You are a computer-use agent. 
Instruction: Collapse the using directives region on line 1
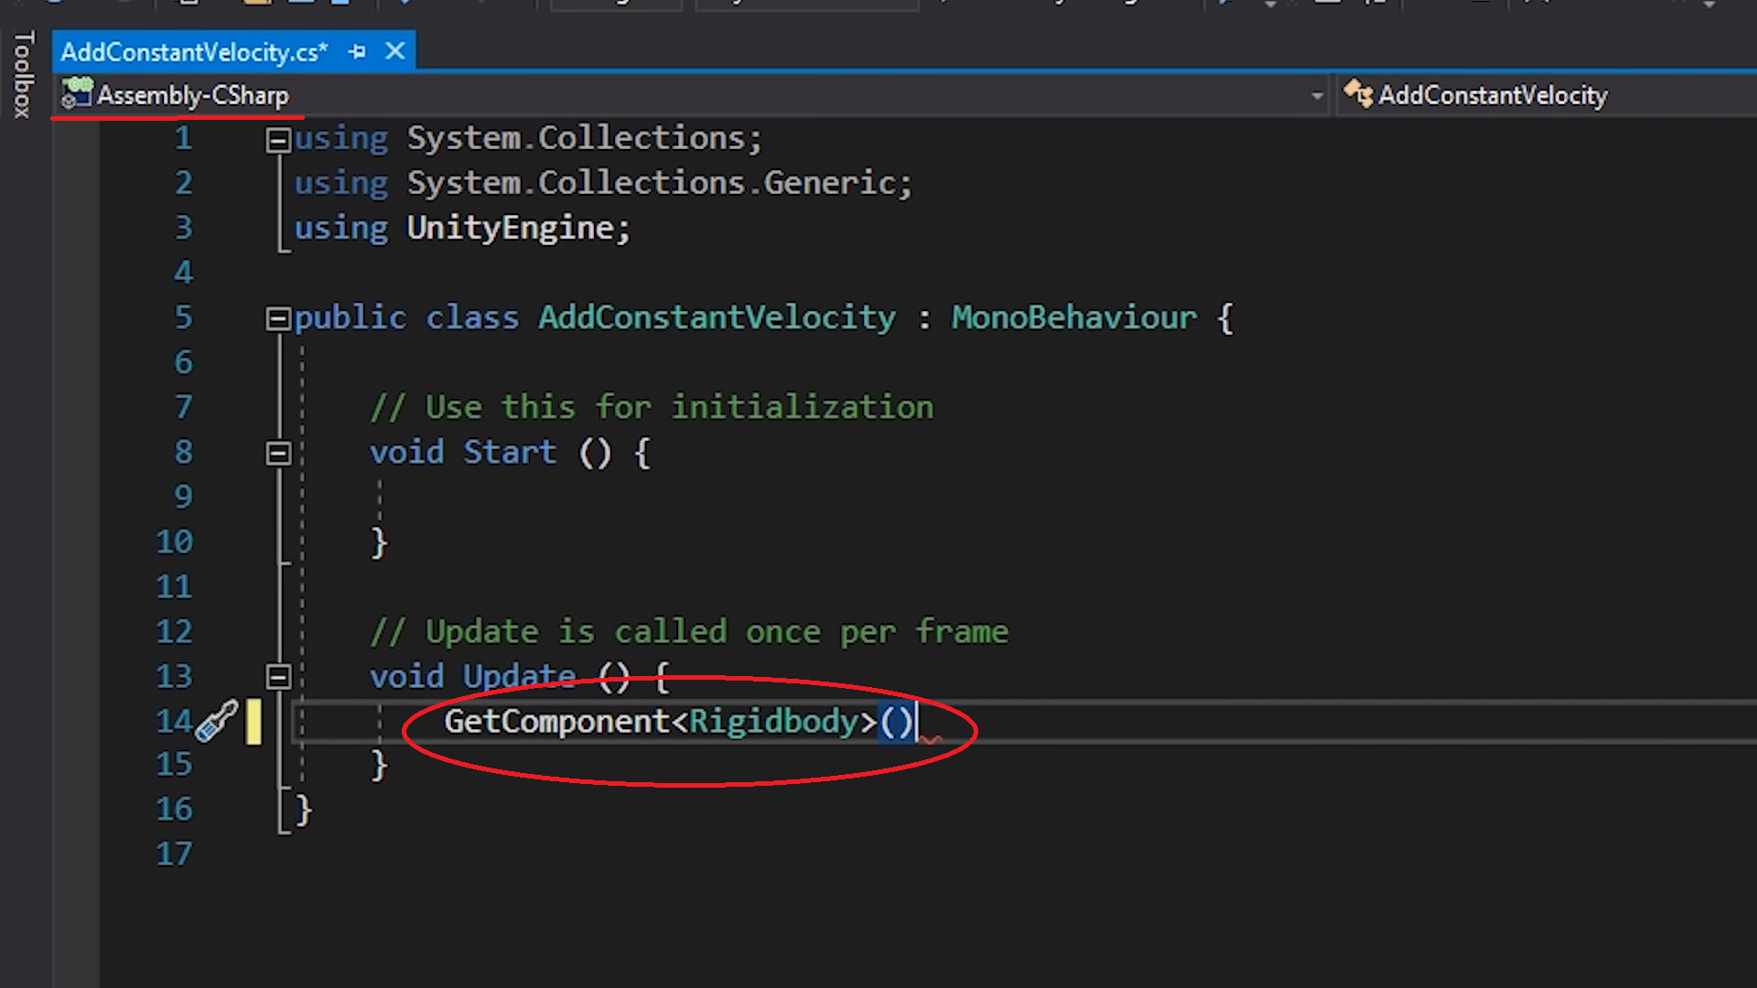278,138
